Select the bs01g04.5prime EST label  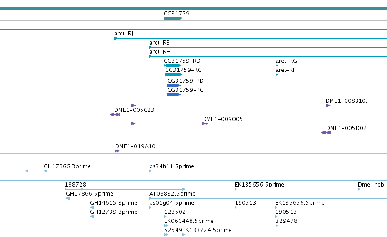(171, 203)
